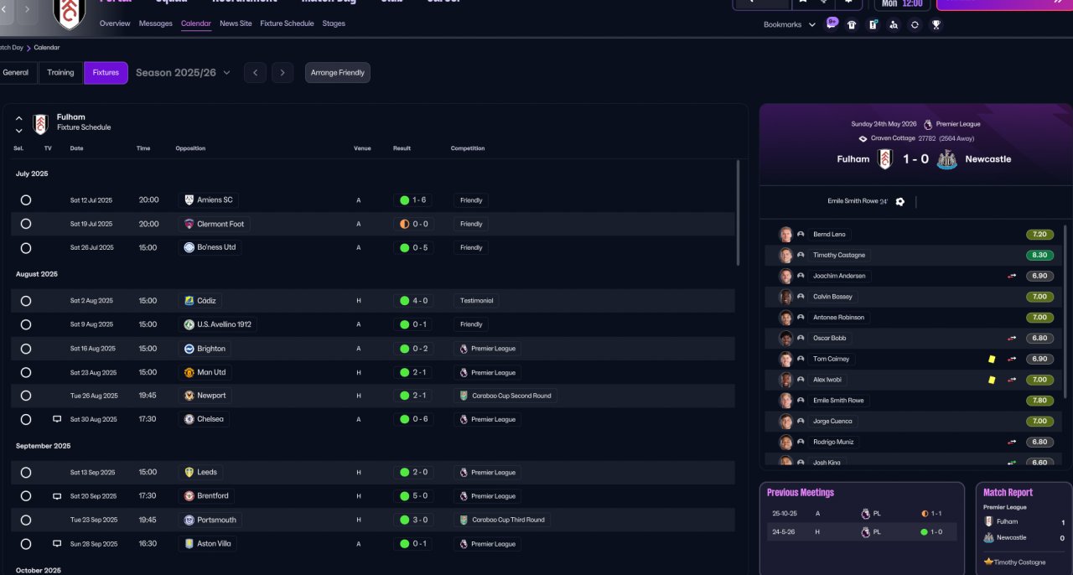The image size is (1073, 575).
Task: Click the star icon beside Timothy Castagne in Match Report
Action: point(988,562)
